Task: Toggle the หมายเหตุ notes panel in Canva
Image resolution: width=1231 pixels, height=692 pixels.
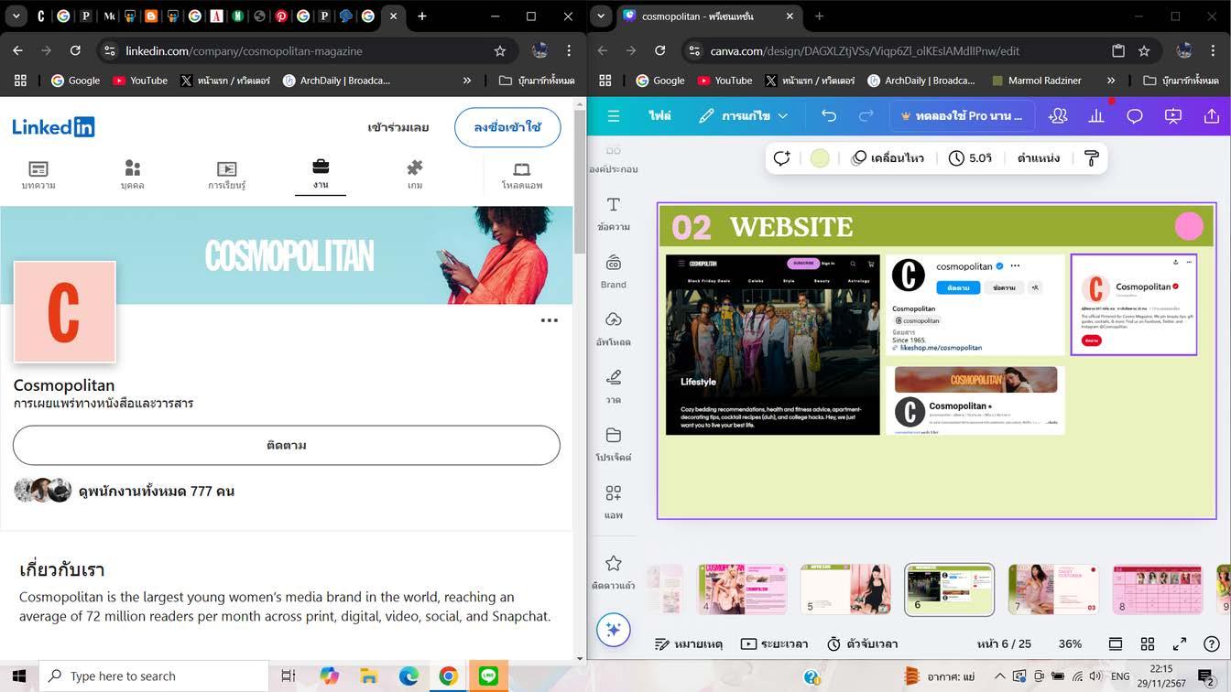Action: [689, 644]
